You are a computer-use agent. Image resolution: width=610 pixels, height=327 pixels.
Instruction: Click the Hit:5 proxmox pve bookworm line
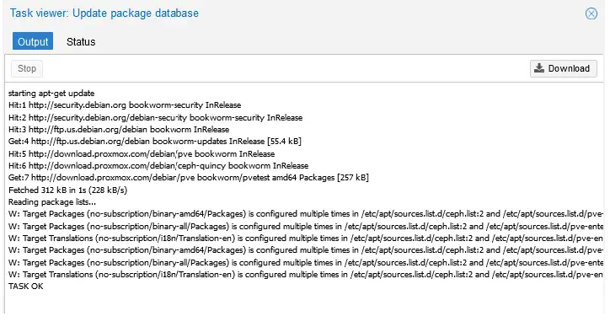pyautogui.click(x=142, y=153)
